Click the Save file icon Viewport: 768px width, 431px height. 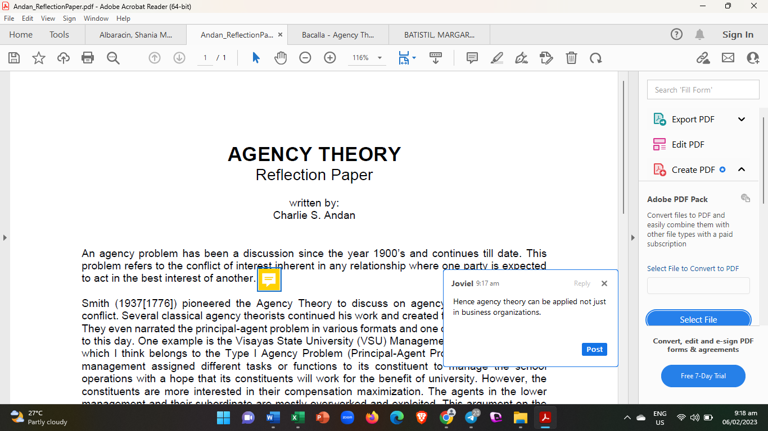[14, 58]
